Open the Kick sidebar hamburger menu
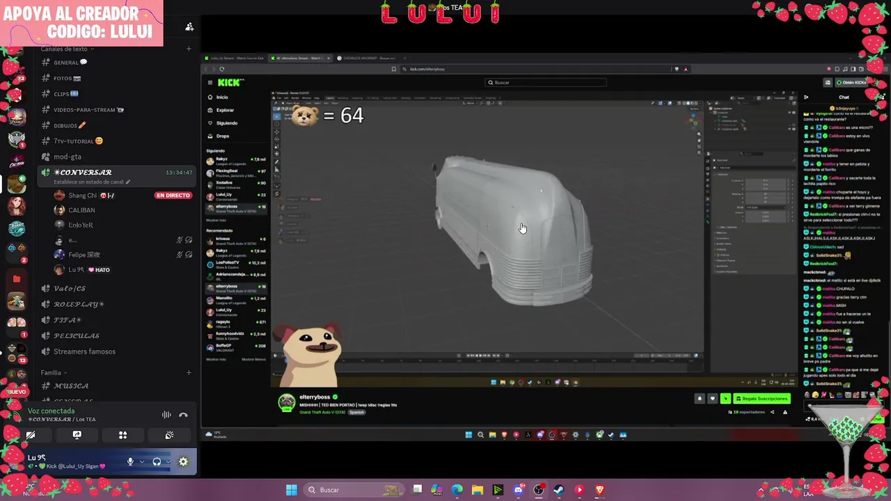The height and width of the screenshot is (501, 891). tap(210, 83)
